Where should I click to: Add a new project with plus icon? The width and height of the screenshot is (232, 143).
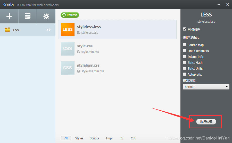[9, 16]
